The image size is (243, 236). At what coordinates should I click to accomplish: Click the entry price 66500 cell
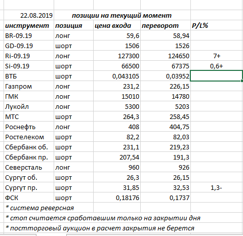point(117,66)
